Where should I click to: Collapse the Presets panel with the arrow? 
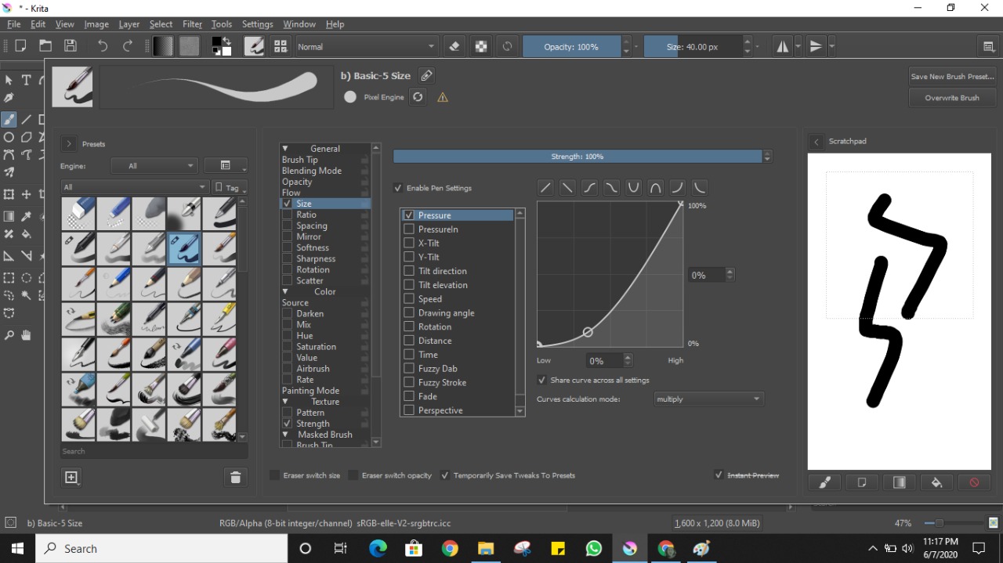[x=69, y=144]
